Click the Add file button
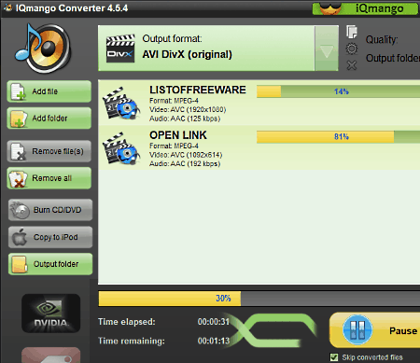This screenshot has width=420, height=363. 49,91
